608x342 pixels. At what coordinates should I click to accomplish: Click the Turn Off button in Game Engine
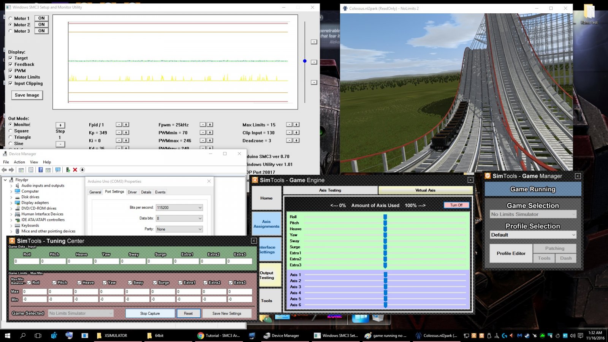click(456, 205)
